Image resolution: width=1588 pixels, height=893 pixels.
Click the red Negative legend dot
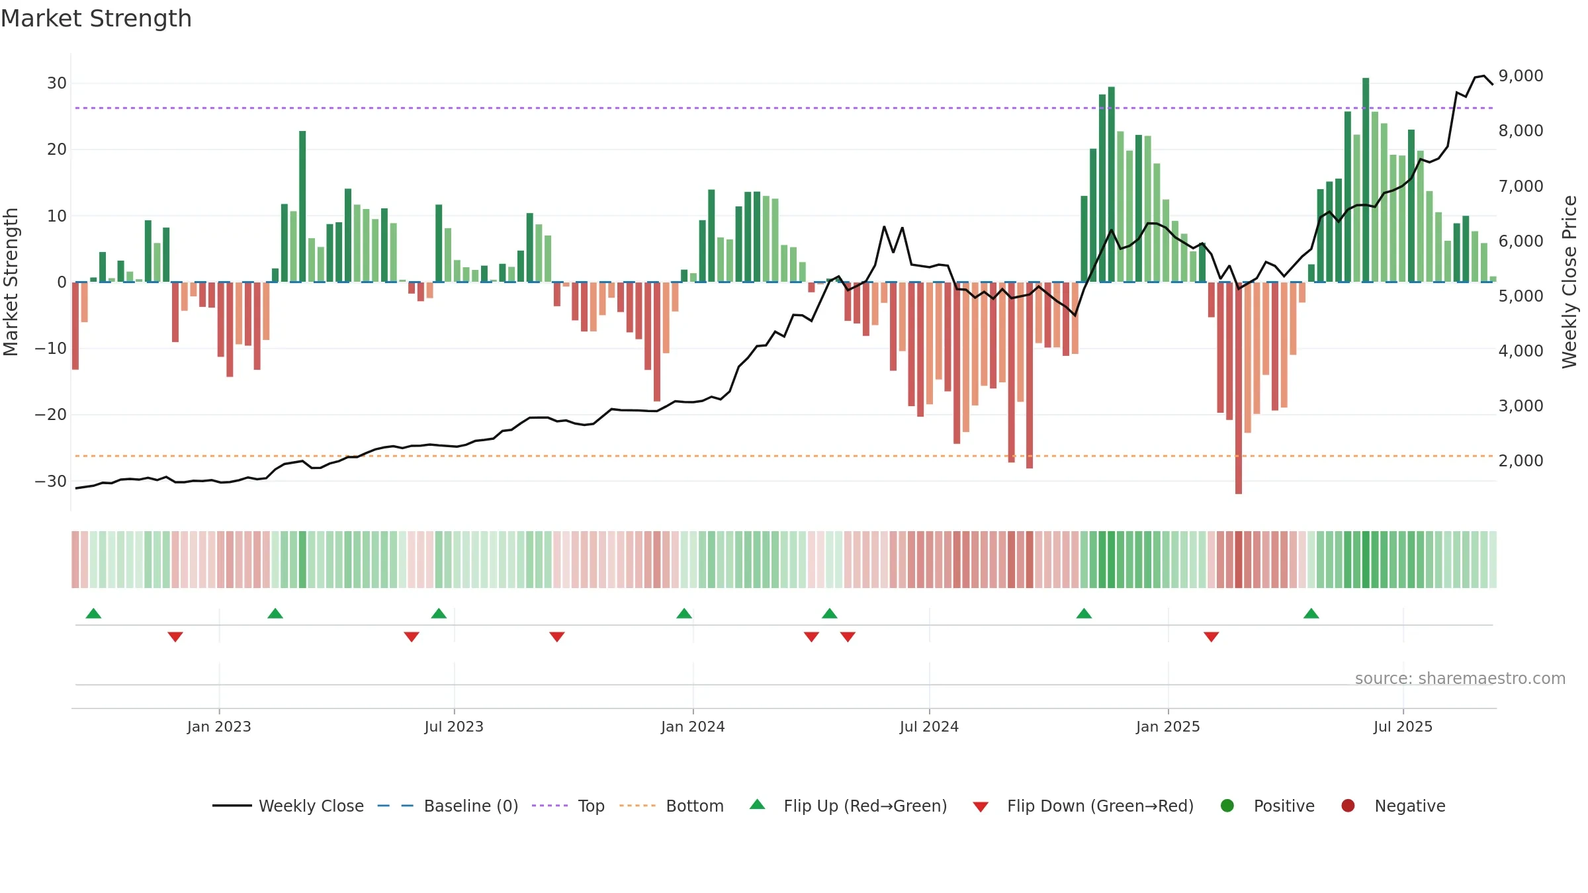coord(1348,806)
